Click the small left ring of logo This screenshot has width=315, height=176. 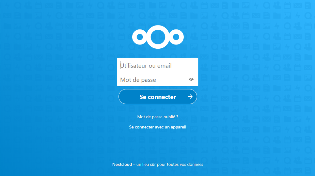coord(140,37)
